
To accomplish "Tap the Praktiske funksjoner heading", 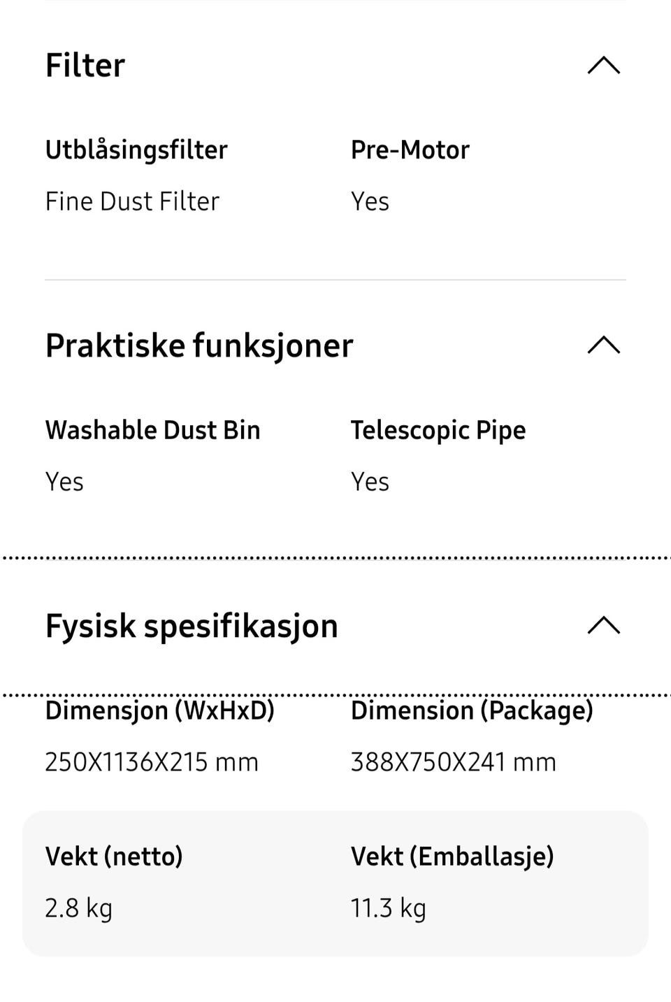I will pos(199,345).
